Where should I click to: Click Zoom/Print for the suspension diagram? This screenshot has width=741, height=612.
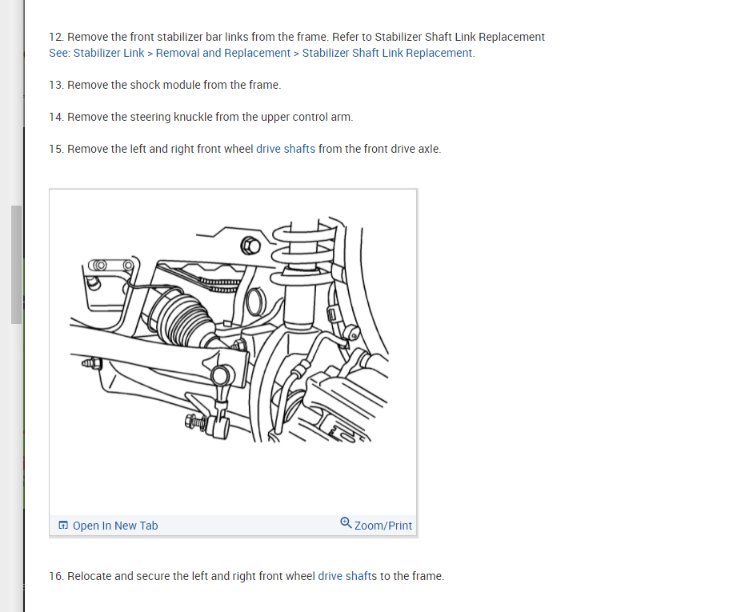[376, 525]
